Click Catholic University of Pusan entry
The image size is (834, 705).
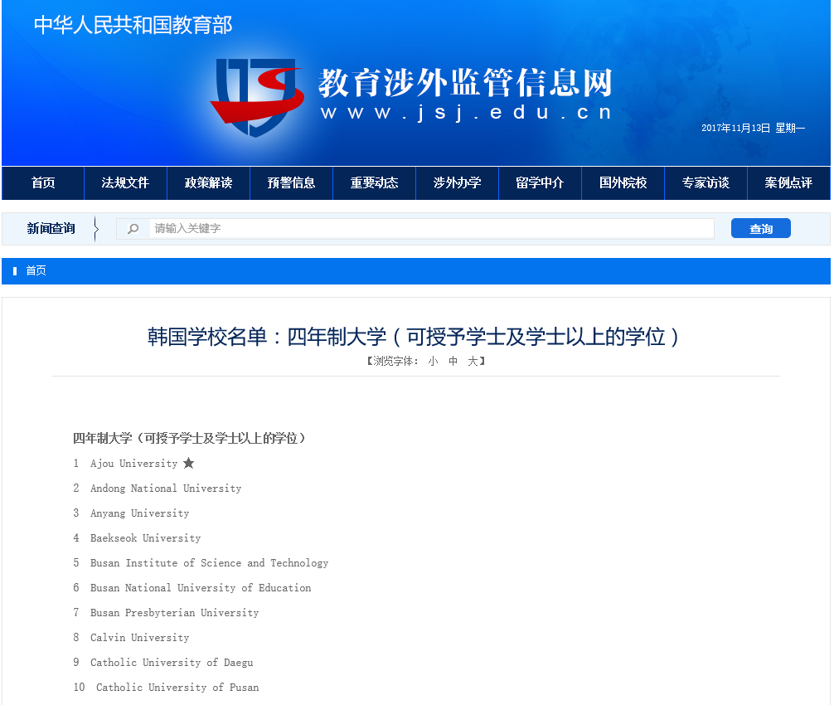pyautogui.click(x=177, y=688)
